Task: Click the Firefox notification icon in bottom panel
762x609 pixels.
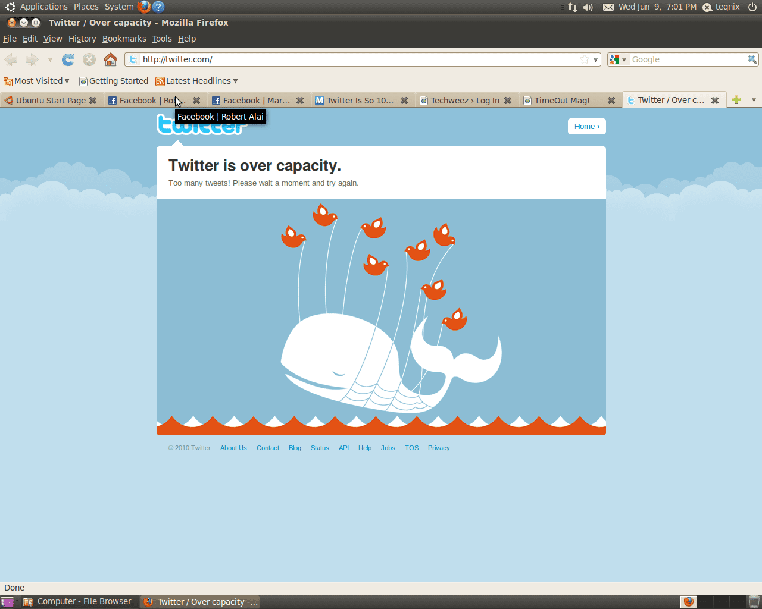Action: 689,602
